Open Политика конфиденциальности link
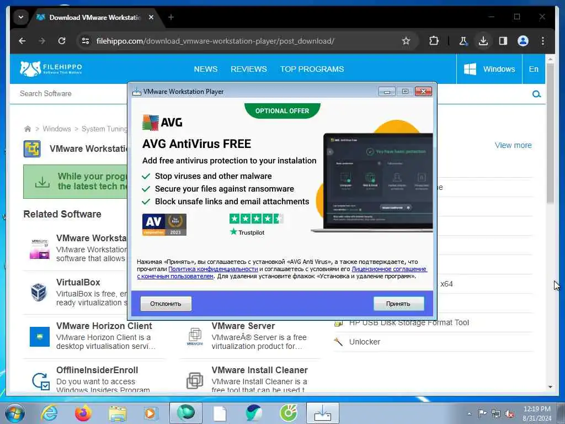The width and height of the screenshot is (565, 424). (x=213, y=269)
